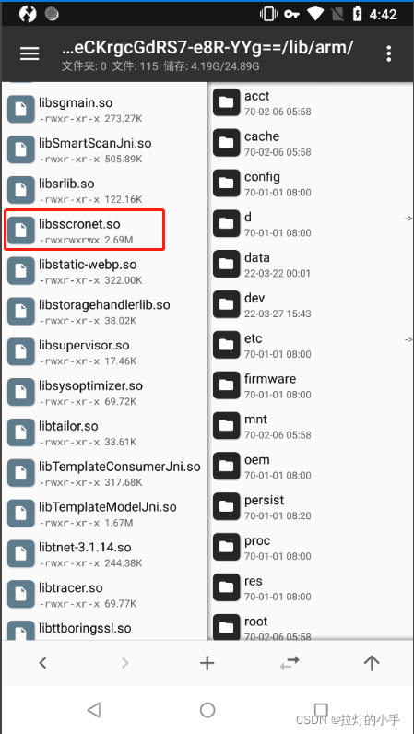Tap the path title /lib/arm/
Screen dimensions: 414x734
tap(207, 47)
